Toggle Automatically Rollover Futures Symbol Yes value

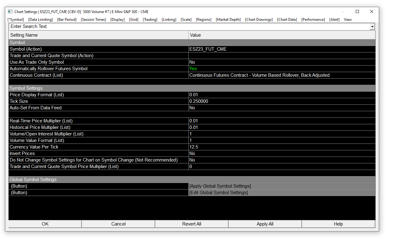point(282,69)
